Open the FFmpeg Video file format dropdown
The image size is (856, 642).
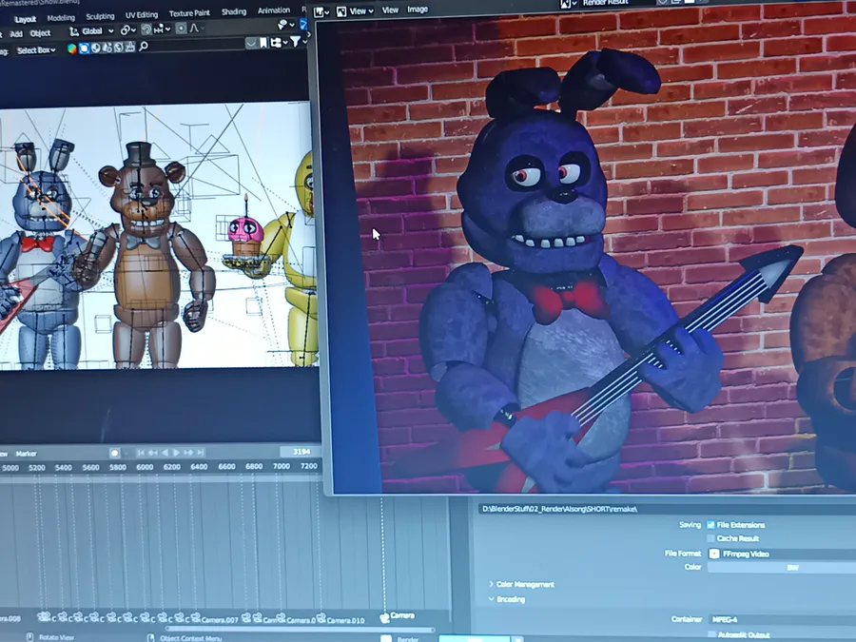pos(782,554)
